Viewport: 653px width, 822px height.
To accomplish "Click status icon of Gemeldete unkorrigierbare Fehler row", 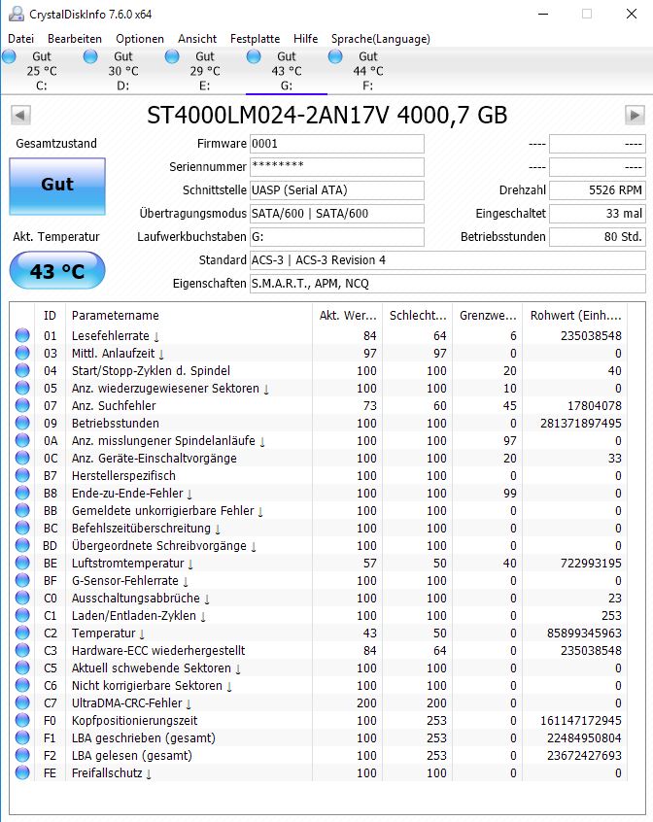I will (x=22, y=510).
